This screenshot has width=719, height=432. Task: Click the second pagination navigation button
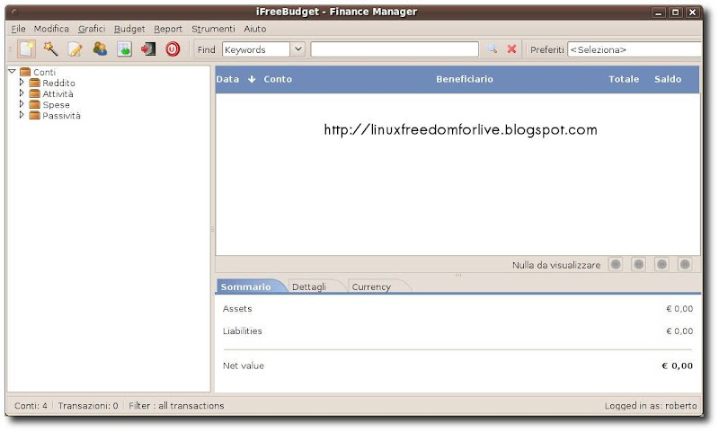(x=638, y=264)
